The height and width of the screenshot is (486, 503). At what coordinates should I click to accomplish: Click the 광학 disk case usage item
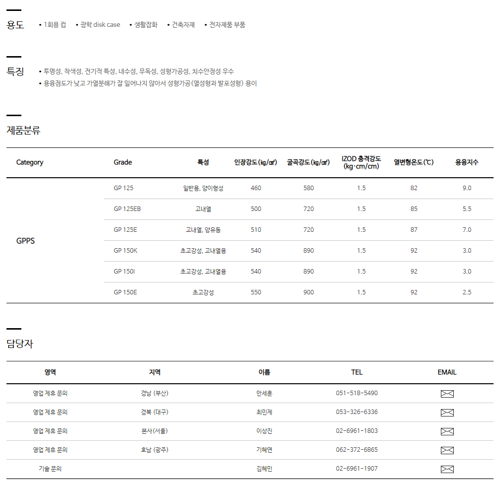click(100, 25)
